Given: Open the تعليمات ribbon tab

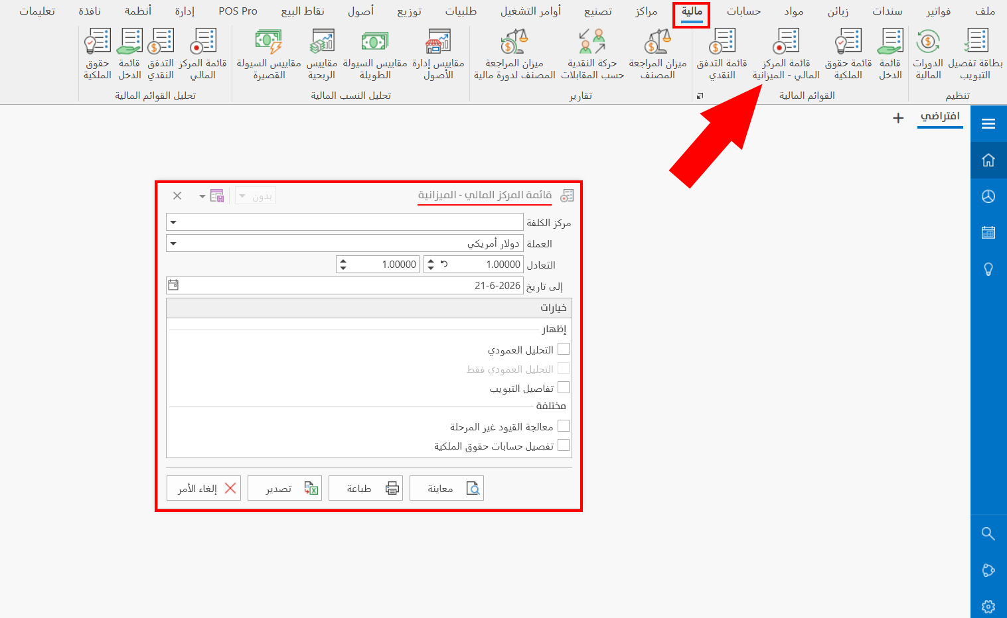Looking at the screenshot, I should (37, 12).
